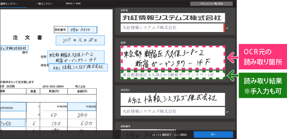Switch to 一括エントリー tab
287x139 pixels.
(45, 4)
